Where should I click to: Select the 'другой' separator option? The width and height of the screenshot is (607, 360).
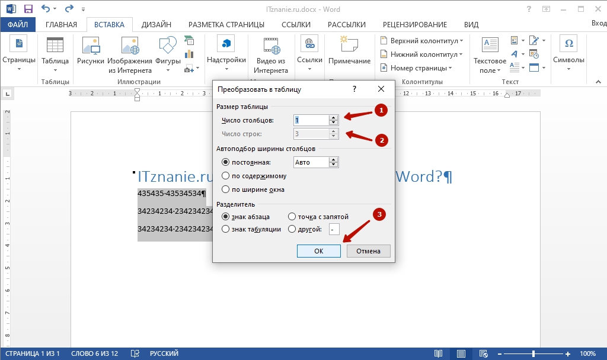[292, 229]
